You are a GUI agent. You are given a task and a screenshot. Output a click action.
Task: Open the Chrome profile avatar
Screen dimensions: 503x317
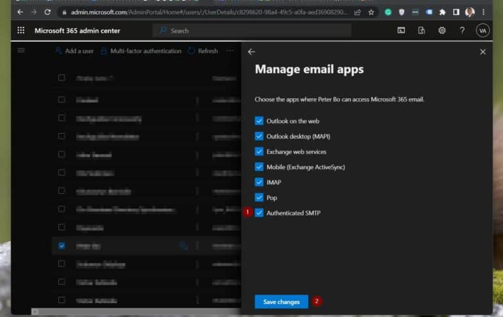click(x=470, y=12)
